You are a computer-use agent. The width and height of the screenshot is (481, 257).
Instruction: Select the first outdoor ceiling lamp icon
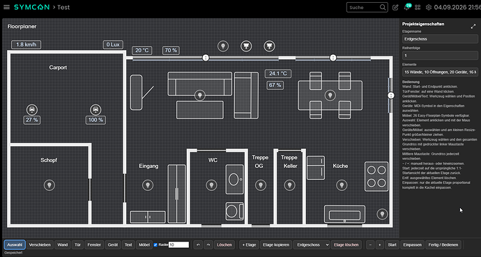tap(246, 46)
